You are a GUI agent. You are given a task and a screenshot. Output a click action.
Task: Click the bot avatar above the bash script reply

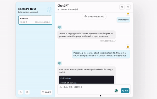[60, 63]
